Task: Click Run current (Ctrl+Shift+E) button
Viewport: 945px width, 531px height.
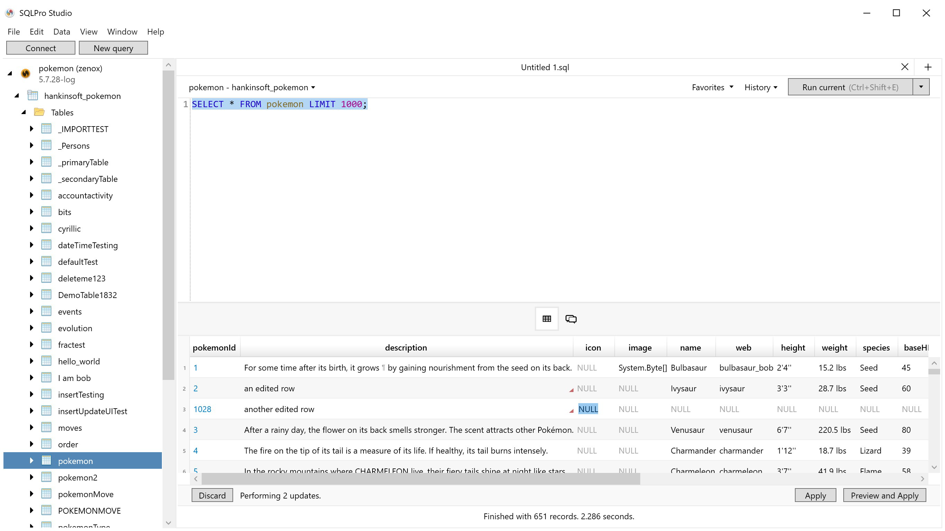Action: coord(850,87)
